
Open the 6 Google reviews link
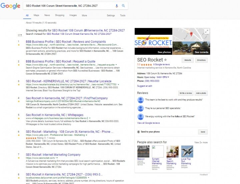point(161,65)
